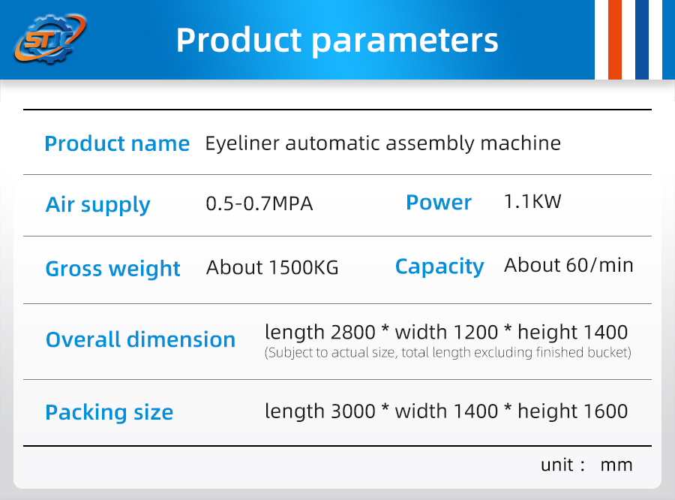Select the Gross weight label
675x500 pixels.
[x=112, y=269]
